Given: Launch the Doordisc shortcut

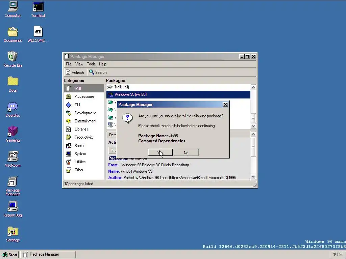Looking at the screenshot, I should click(13, 109).
